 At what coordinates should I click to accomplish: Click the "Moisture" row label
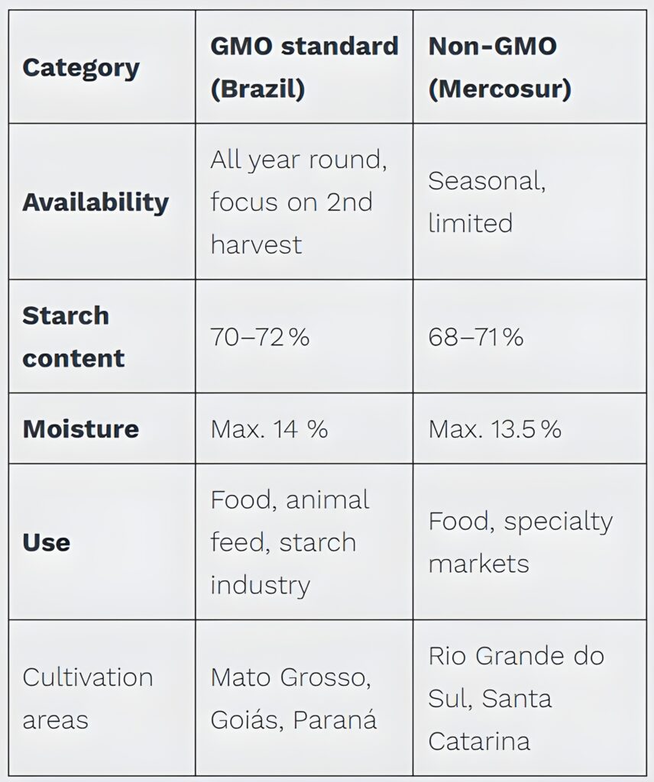(x=81, y=428)
